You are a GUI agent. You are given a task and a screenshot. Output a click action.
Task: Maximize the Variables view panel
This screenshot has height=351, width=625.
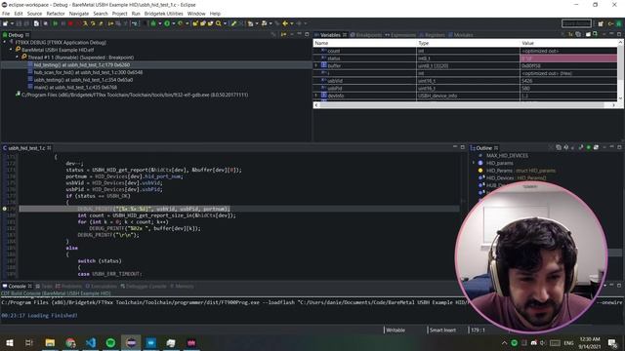point(619,35)
